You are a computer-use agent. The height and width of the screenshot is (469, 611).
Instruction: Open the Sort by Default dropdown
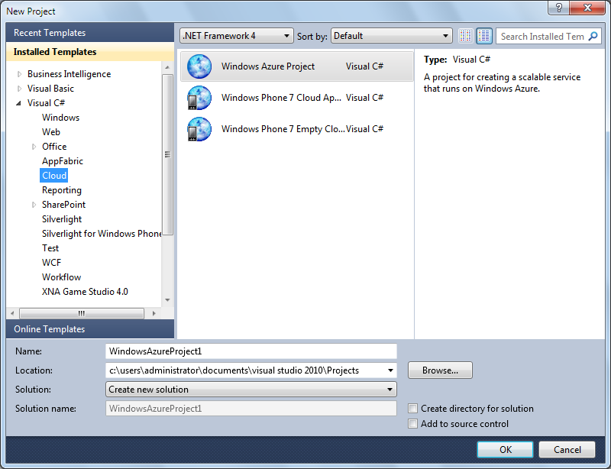391,36
